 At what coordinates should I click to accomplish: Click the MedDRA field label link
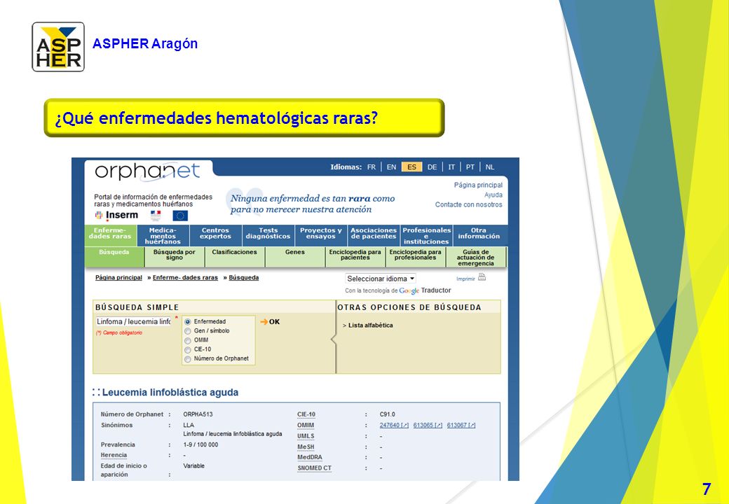tap(310, 457)
